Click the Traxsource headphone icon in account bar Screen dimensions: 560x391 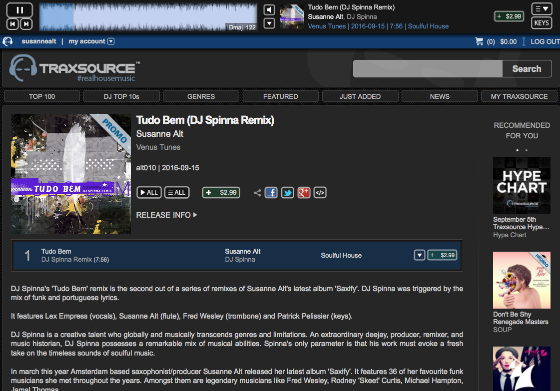coord(7,41)
